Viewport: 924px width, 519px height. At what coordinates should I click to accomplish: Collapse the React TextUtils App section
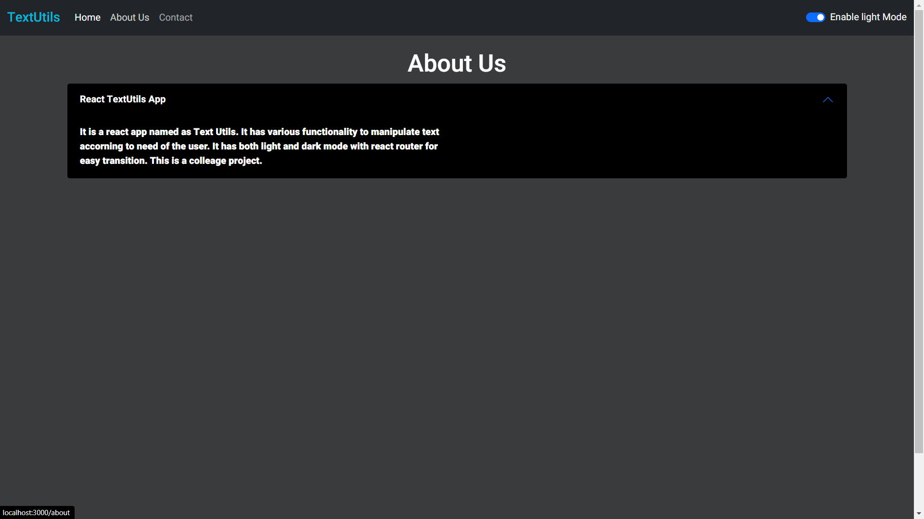(x=123, y=99)
